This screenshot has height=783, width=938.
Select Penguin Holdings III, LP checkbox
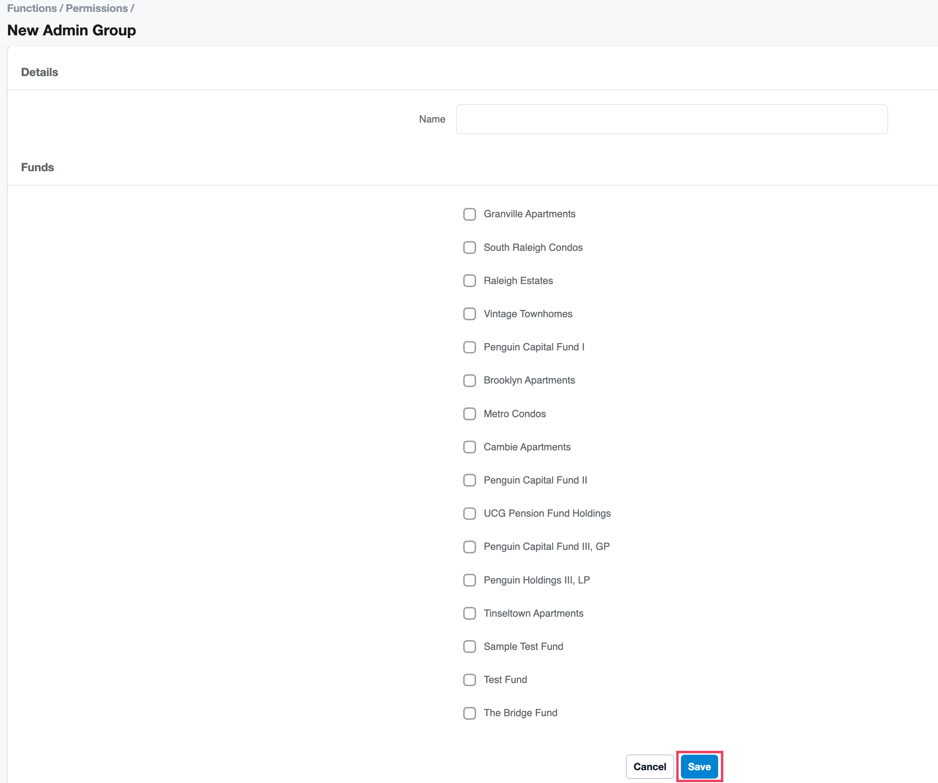[x=469, y=580]
